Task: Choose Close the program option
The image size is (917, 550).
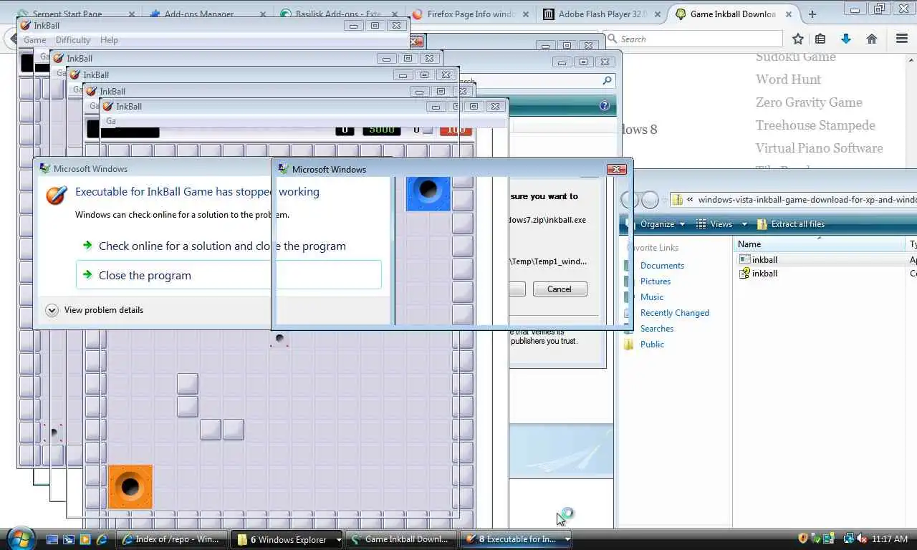Action: click(x=229, y=275)
